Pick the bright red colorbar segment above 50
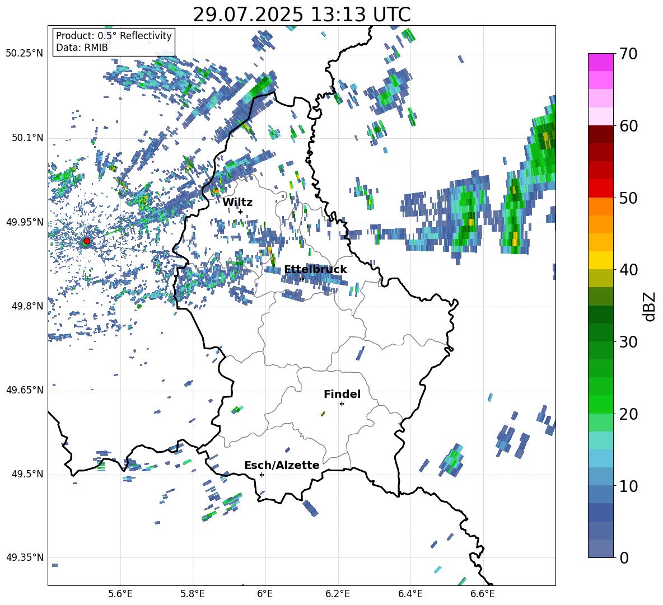 tap(600, 189)
